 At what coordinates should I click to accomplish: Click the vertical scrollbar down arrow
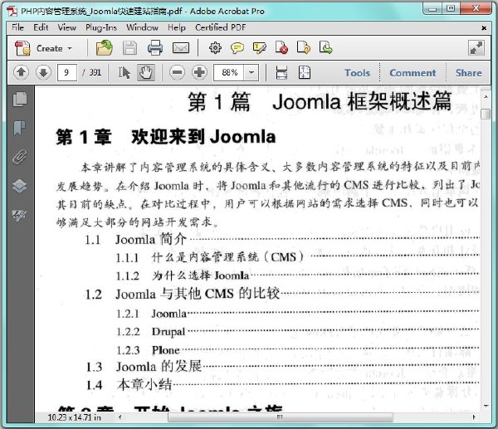tap(486, 406)
